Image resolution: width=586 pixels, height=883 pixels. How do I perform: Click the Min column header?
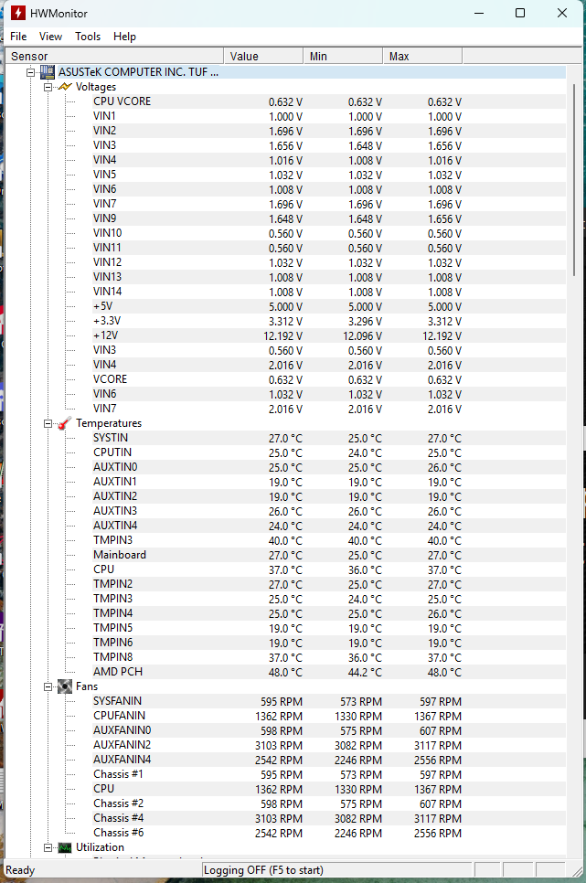343,57
